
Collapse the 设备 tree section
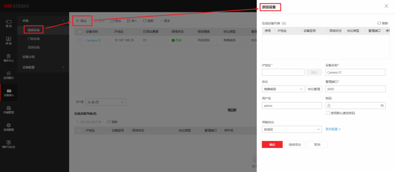tap(63, 21)
